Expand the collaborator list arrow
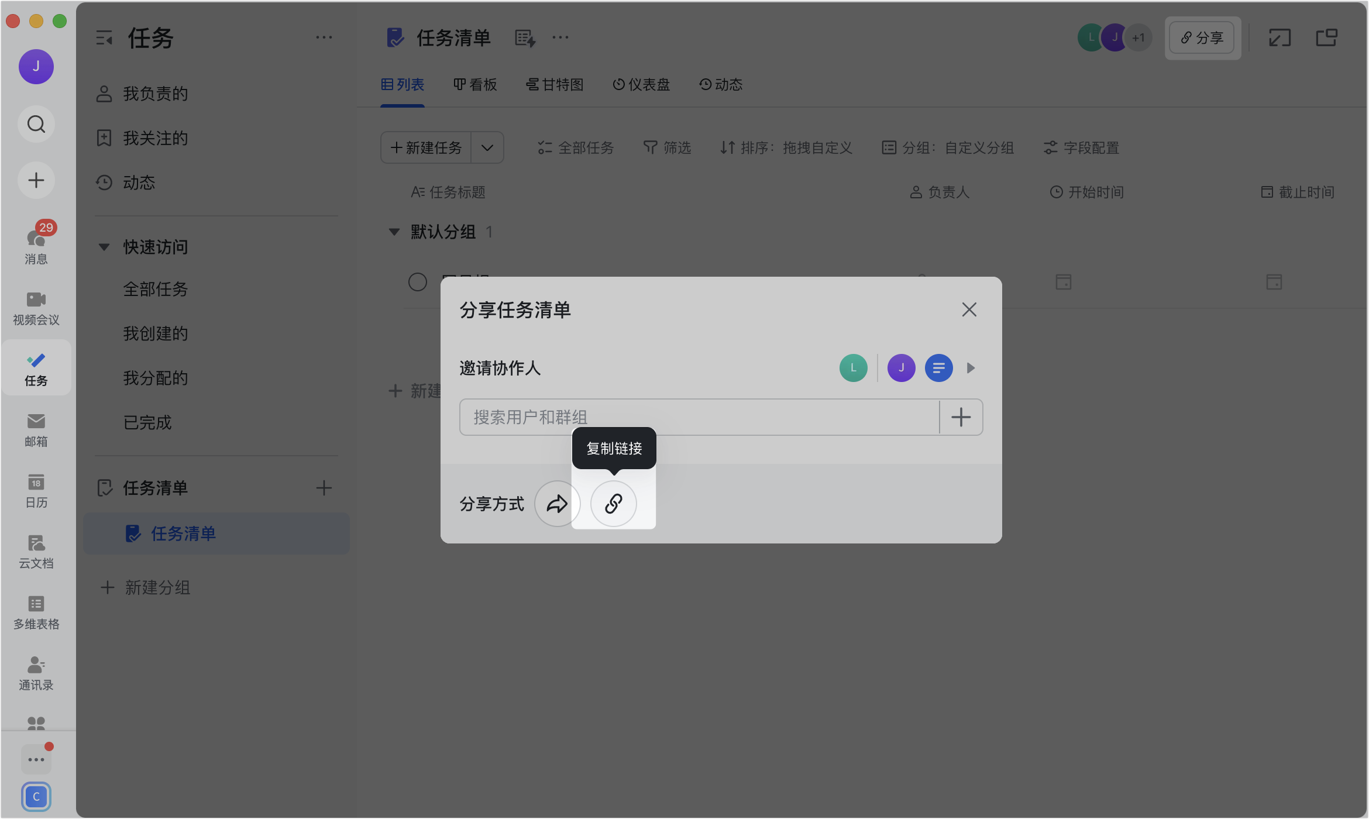This screenshot has height=819, width=1369. [971, 368]
